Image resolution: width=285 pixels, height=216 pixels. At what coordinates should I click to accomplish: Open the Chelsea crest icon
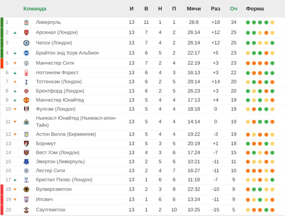[x=26, y=43]
